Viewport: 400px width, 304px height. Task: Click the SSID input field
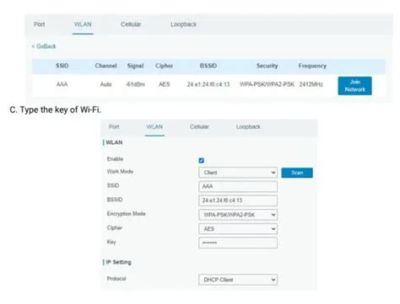(x=238, y=186)
